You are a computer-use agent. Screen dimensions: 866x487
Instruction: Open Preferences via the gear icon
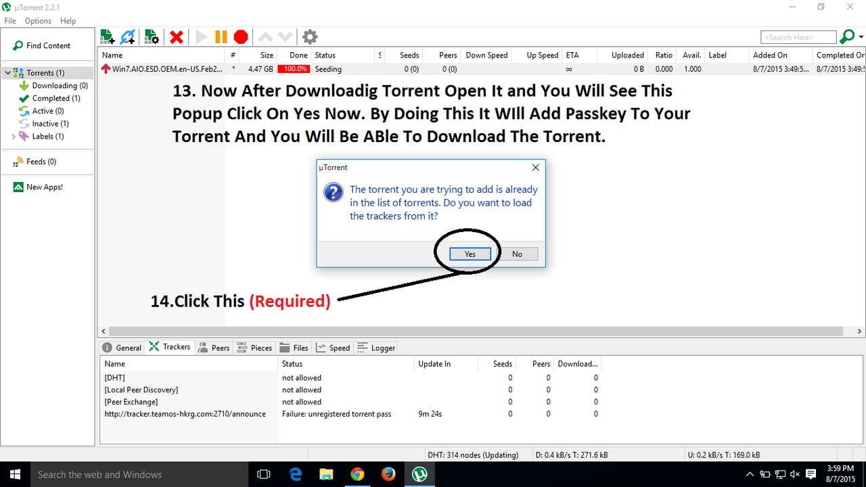pos(309,37)
